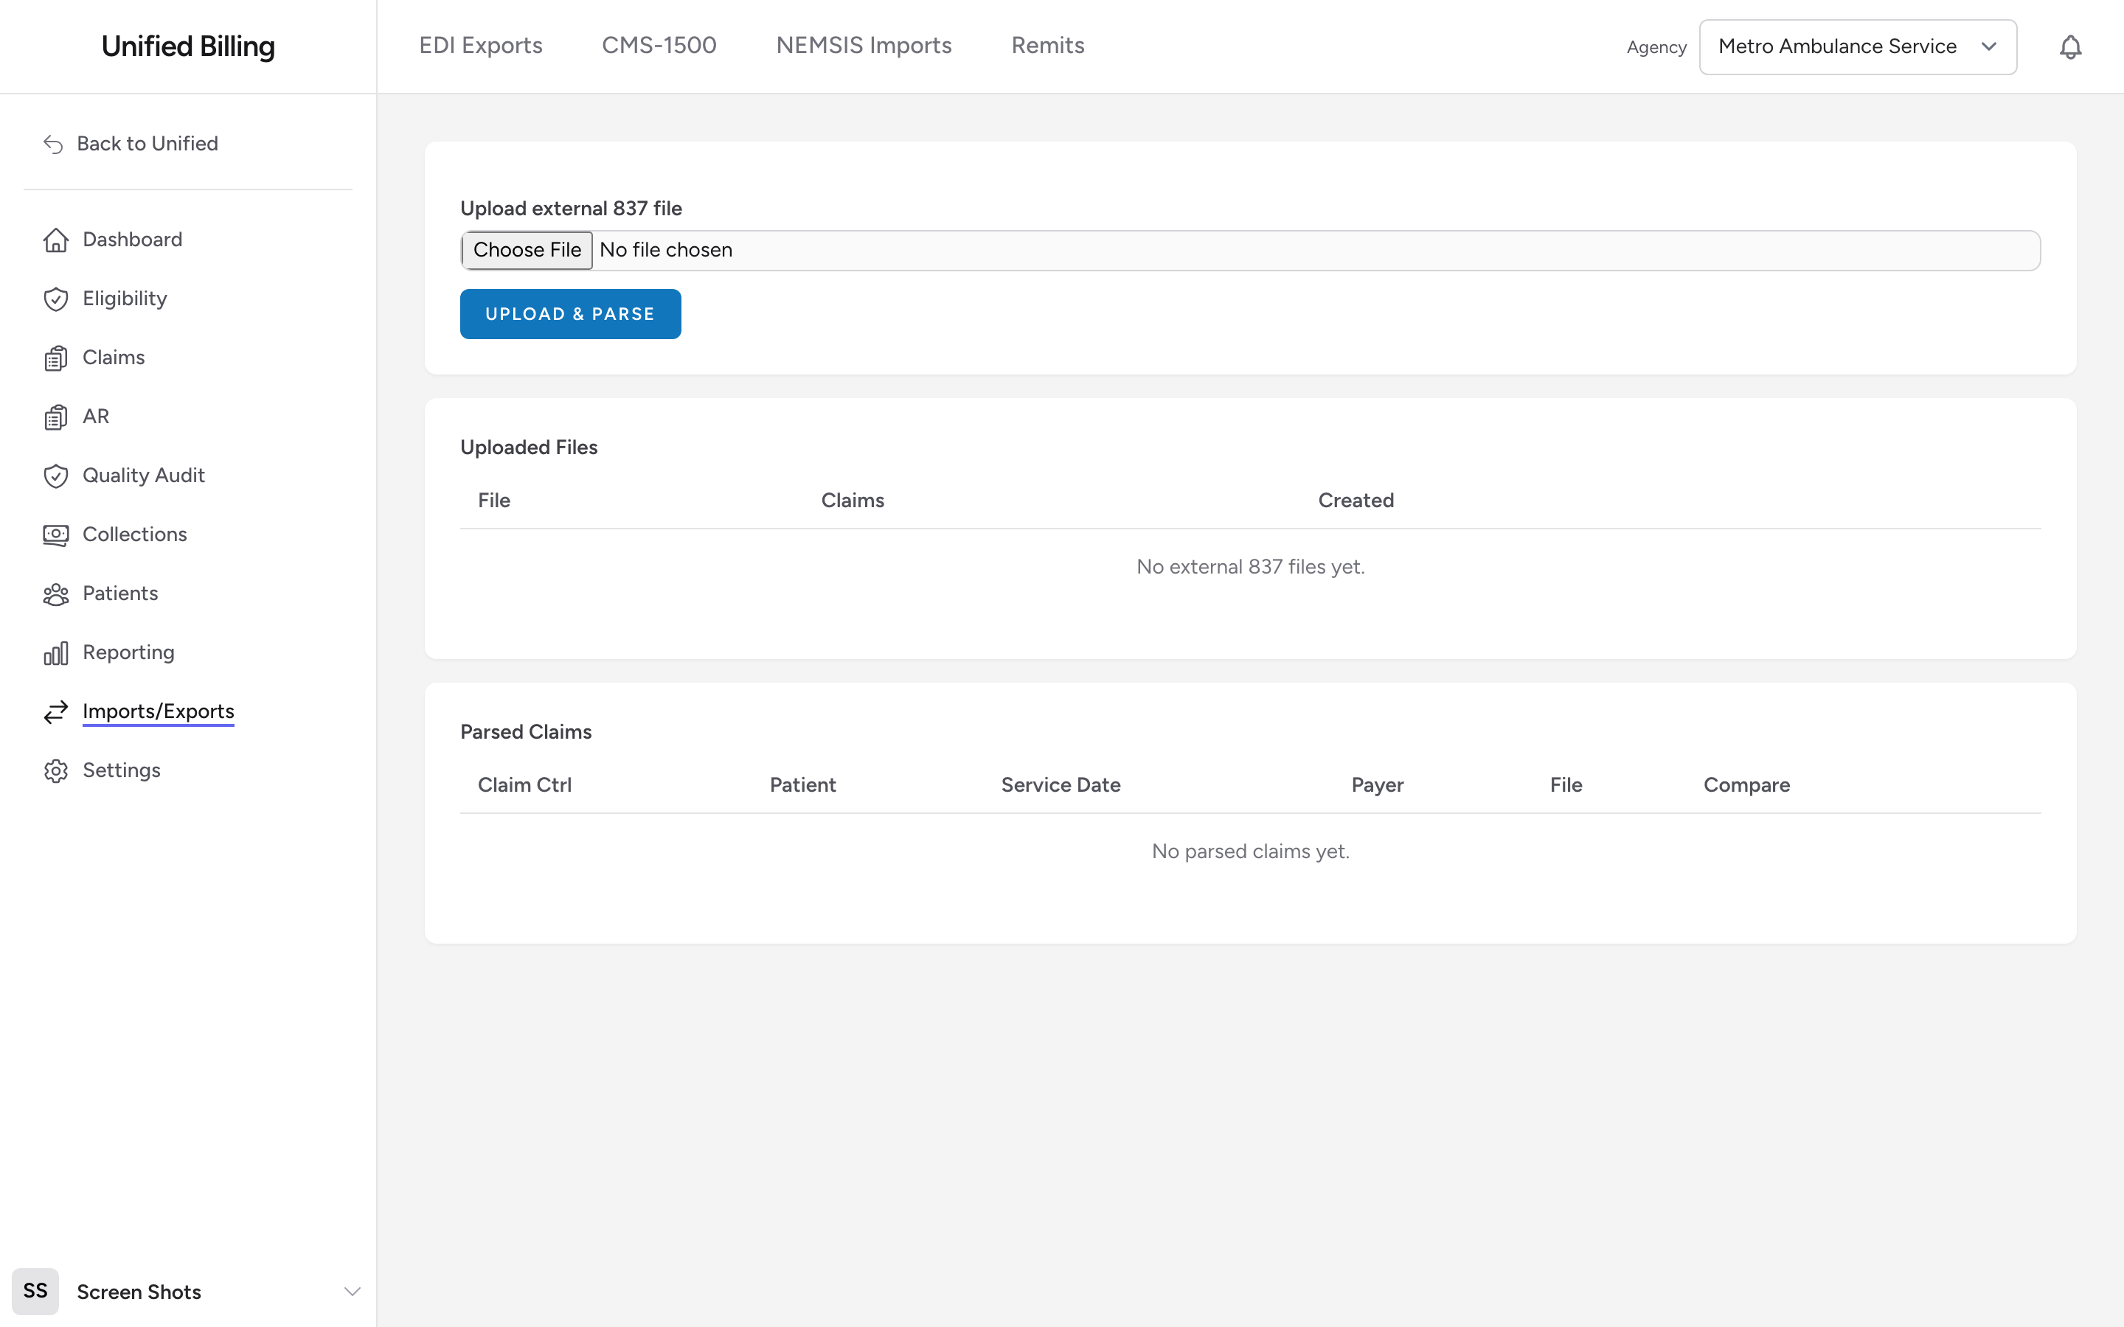Click the Payer column header
Viewport: 2124px width, 1327px height.
(x=1377, y=784)
